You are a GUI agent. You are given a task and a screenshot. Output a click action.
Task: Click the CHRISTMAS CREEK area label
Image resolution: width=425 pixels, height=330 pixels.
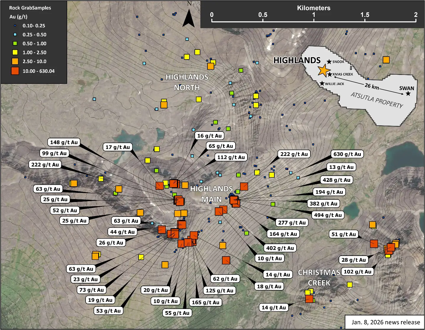tap(319, 278)
